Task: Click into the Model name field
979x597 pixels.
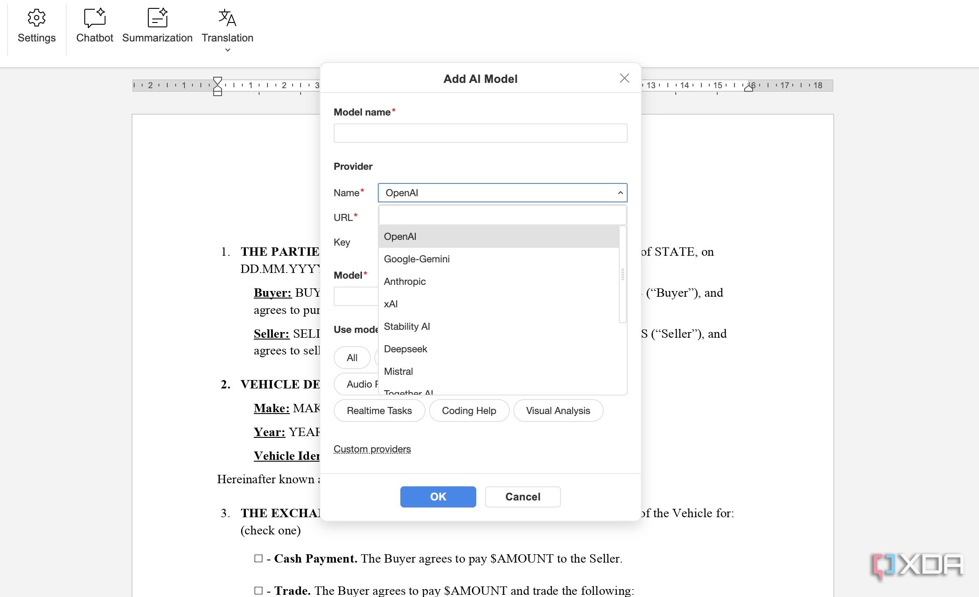Action: coord(480,133)
